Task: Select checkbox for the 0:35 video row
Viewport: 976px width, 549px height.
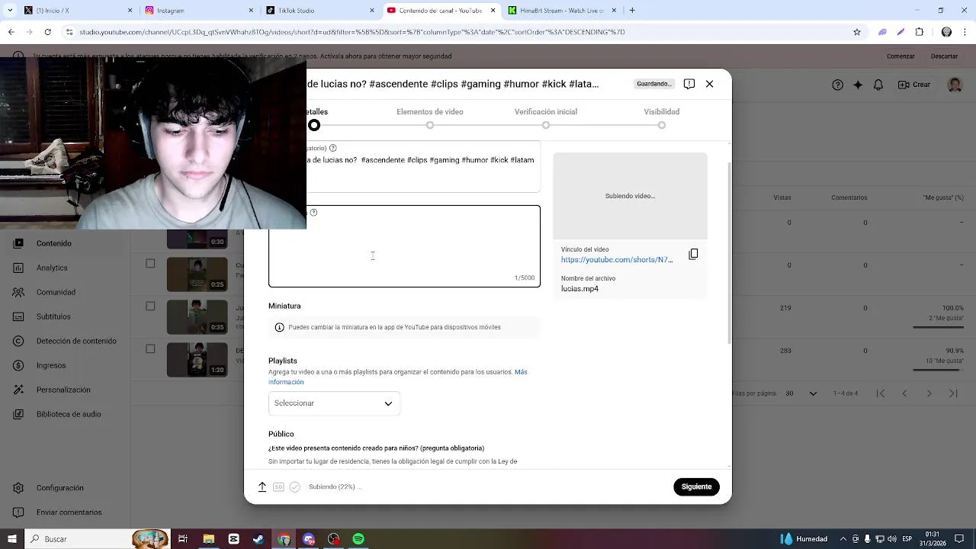Action: click(x=150, y=306)
